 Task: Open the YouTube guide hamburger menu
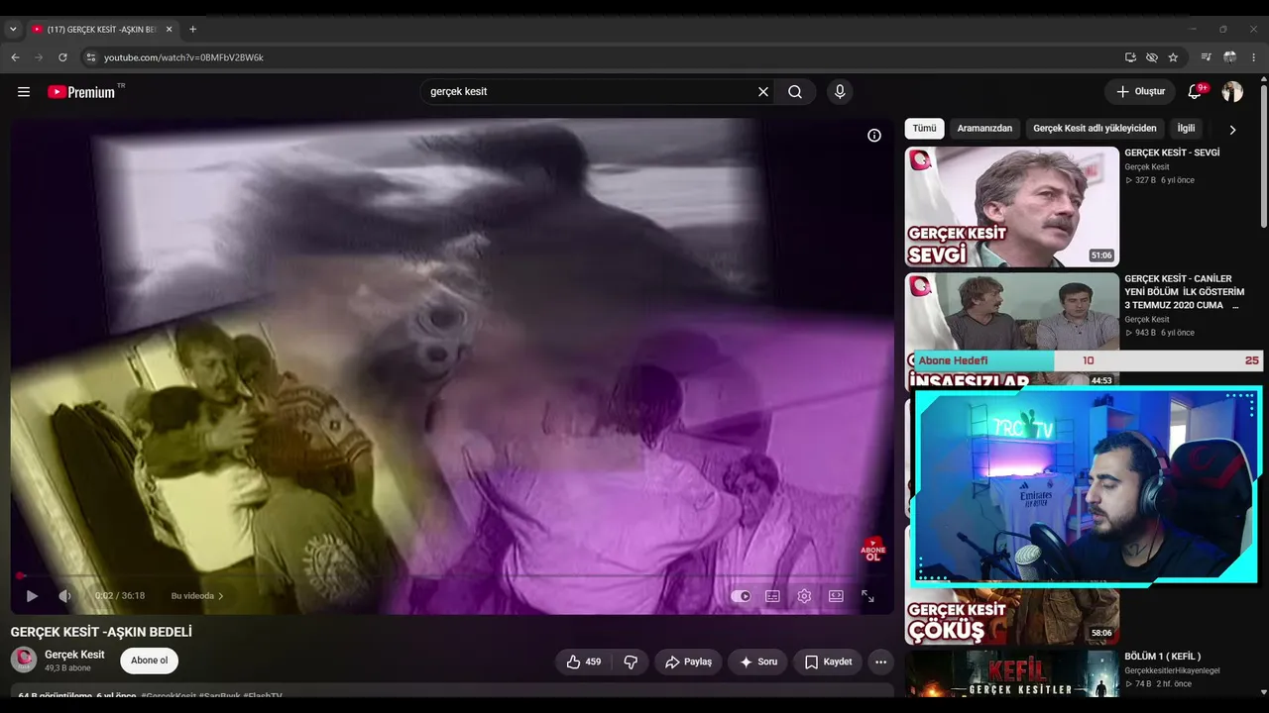(24, 92)
